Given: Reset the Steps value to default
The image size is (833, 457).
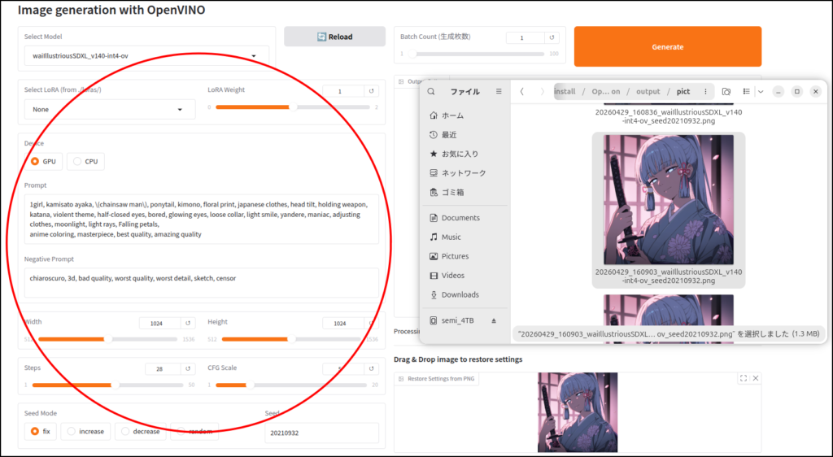Looking at the screenshot, I should point(187,368).
